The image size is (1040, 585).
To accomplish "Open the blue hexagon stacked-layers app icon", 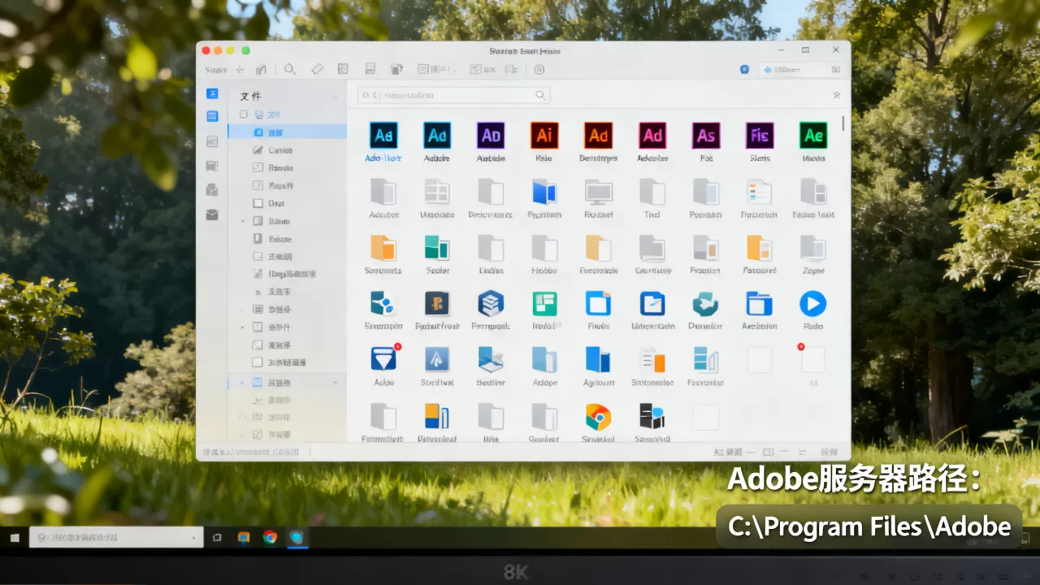I will pyautogui.click(x=491, y=304).
